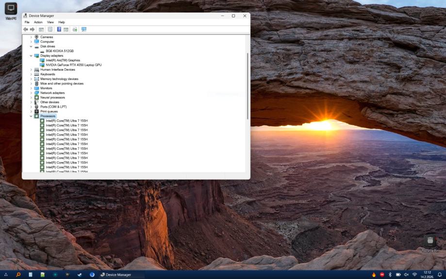Expand the Keyboards category
The width and height of the screenshot is (446, 279).
tap(31, 74)
